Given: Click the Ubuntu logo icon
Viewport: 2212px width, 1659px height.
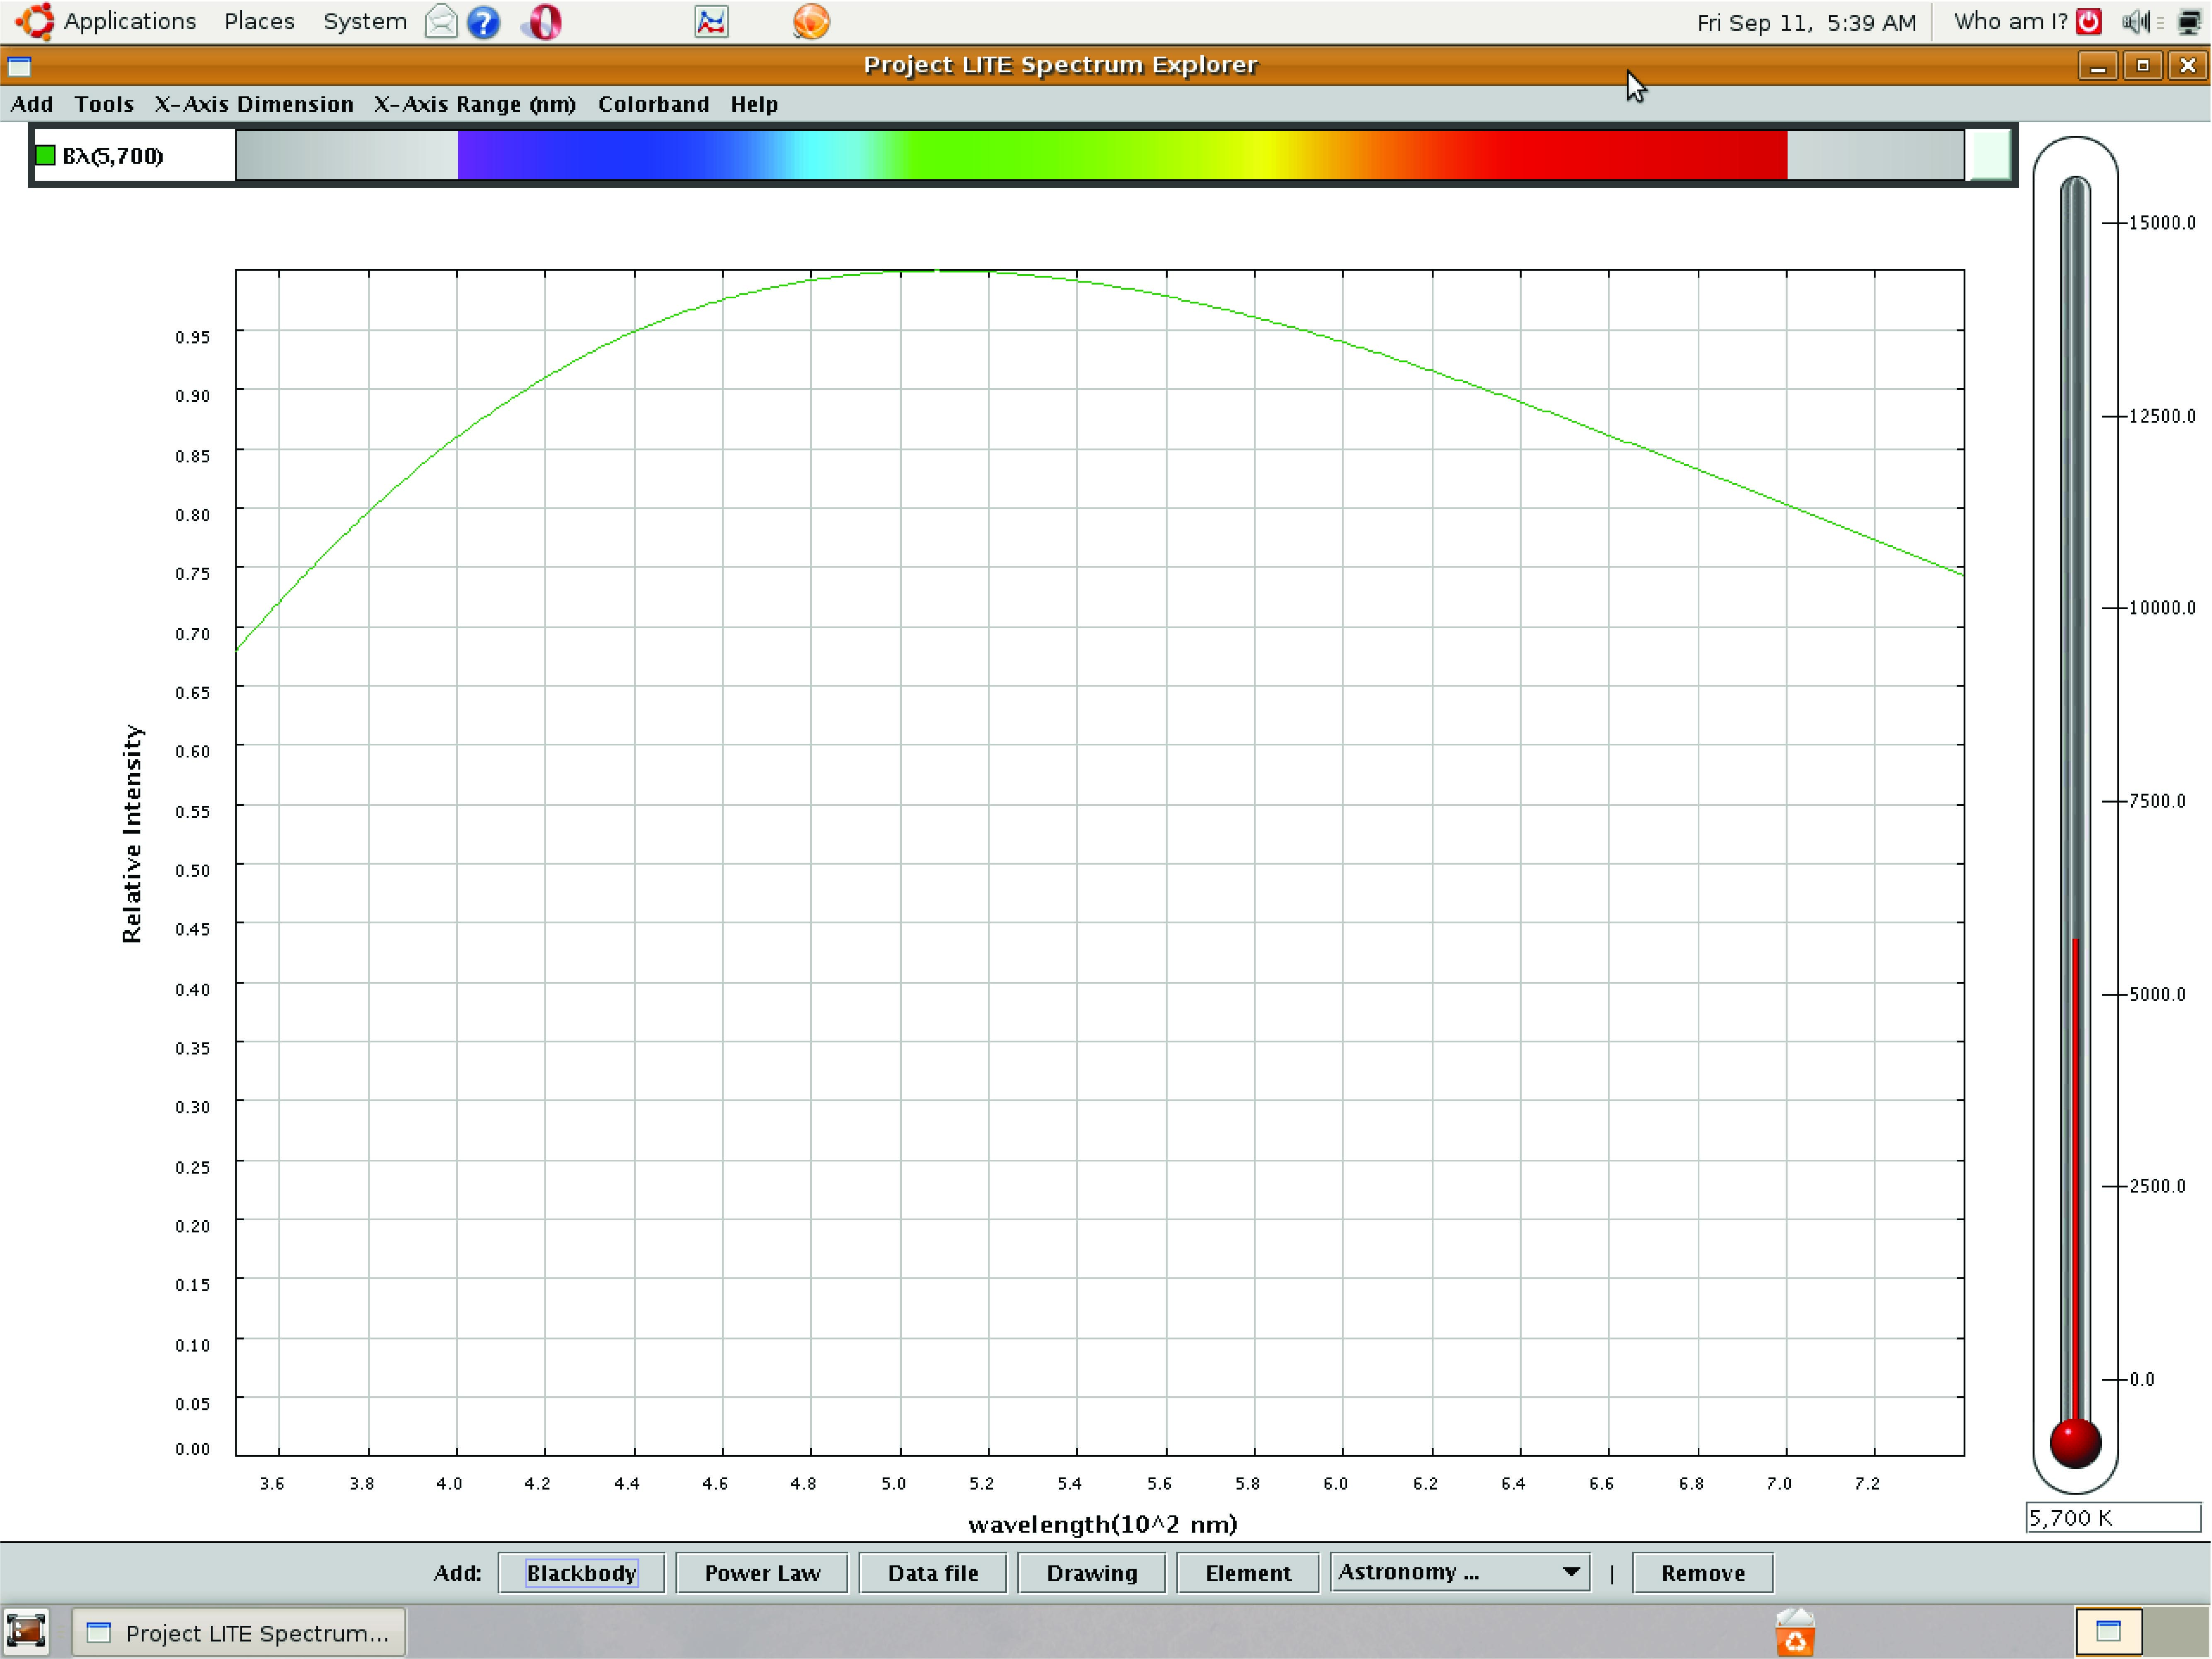Looking at the screenshot, I should (35, 21).
